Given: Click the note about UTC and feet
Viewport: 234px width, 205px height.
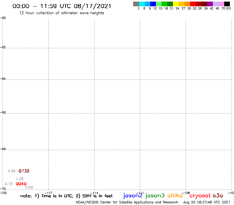Looking at the screenshot, I should (66, 196).
